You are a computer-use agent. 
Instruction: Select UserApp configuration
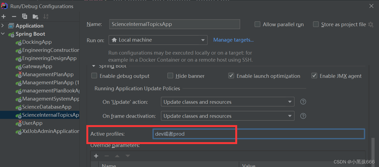[x=32, y=123]
